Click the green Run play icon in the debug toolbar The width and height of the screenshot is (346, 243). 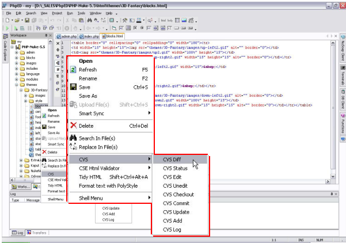(x=7, y=28)
